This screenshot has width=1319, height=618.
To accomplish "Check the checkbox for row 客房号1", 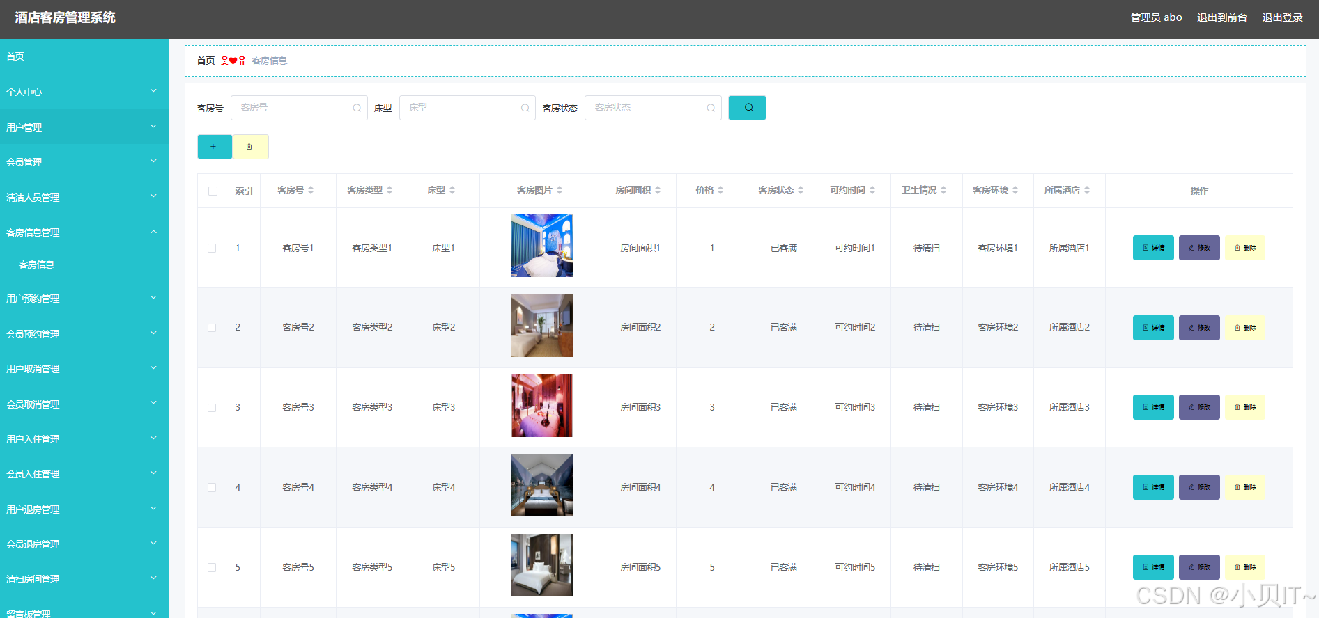I will [x=212, y=248].
